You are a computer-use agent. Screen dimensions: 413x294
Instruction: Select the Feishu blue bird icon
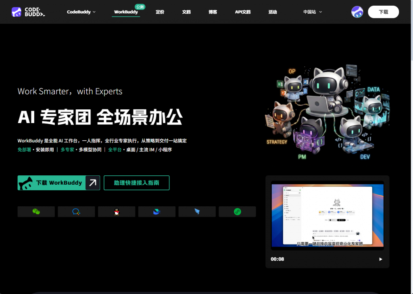(157, 212)
